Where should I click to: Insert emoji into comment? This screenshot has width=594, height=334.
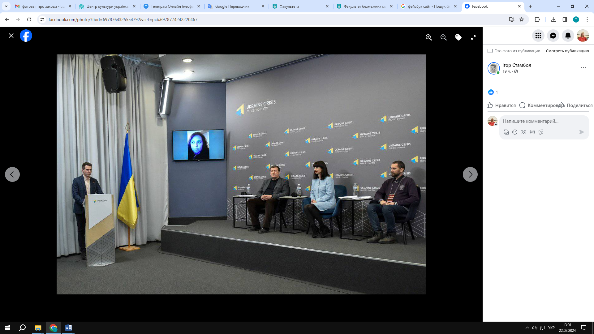[x=514, y=132]
